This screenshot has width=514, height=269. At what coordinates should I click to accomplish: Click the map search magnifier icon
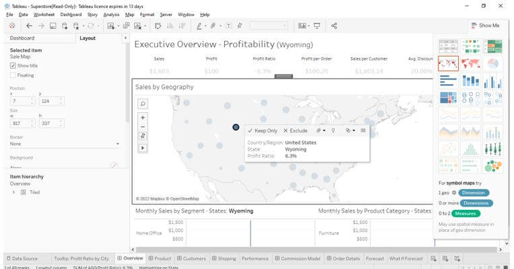(x=143, y=104)
